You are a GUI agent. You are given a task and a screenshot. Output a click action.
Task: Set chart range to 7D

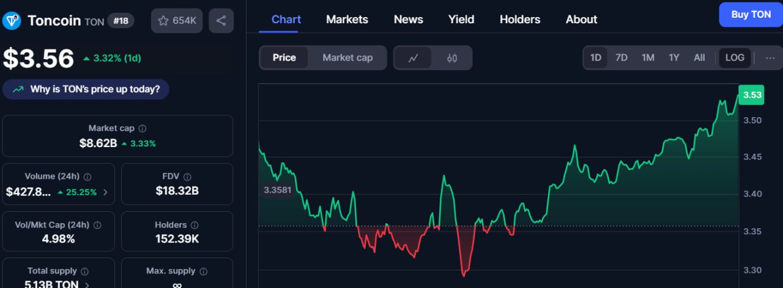(x=622, y=58)
